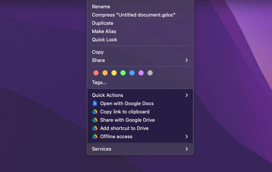Open the Share submenu label
This screenshot has width=272, height=172.
pyautogui.click(x=98, y=60)
